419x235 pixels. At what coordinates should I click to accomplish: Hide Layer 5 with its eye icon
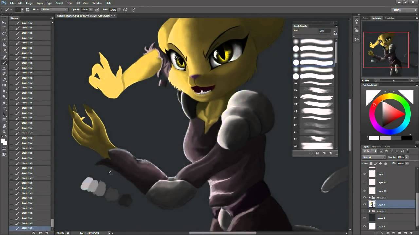(x=365, y=205)
